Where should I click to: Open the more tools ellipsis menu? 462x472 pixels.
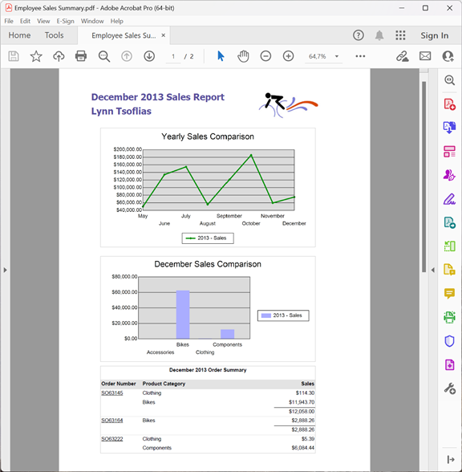(360, 56)
